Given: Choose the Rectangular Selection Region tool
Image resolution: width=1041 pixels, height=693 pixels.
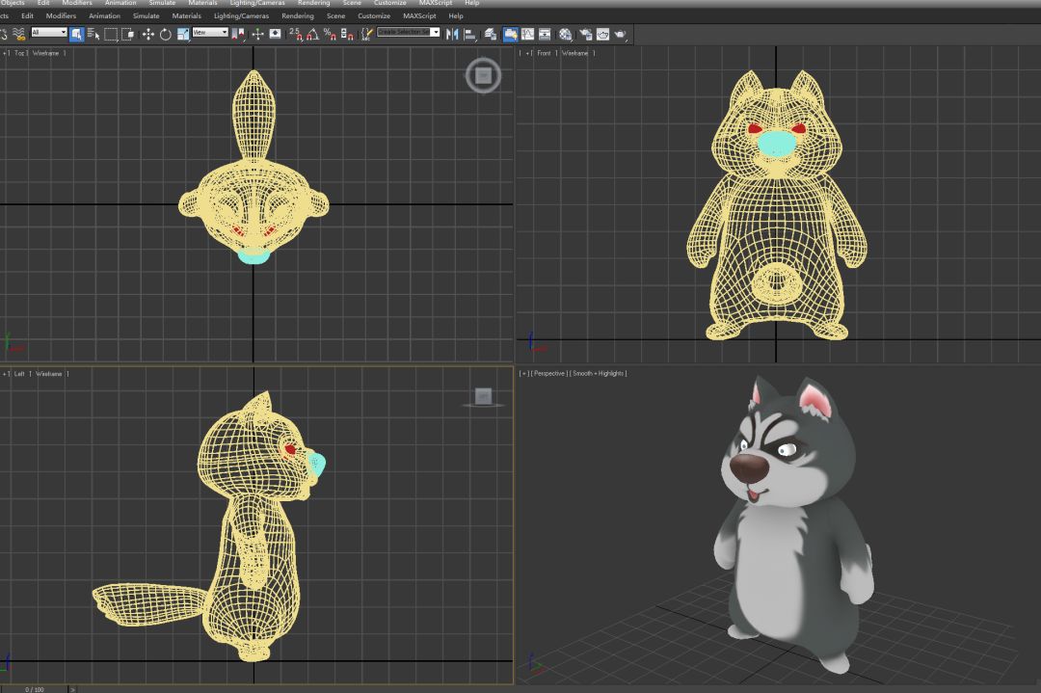Looking at the screenshot, I should click(111, 34).
